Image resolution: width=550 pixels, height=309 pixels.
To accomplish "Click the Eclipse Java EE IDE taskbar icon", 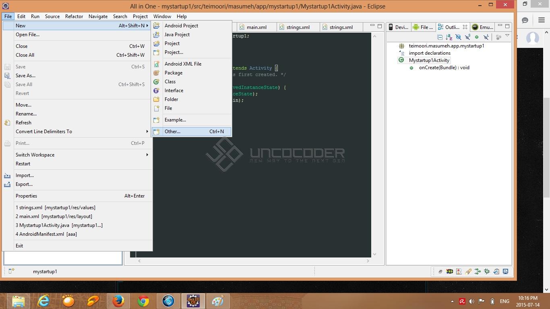I will click(193, 301).
